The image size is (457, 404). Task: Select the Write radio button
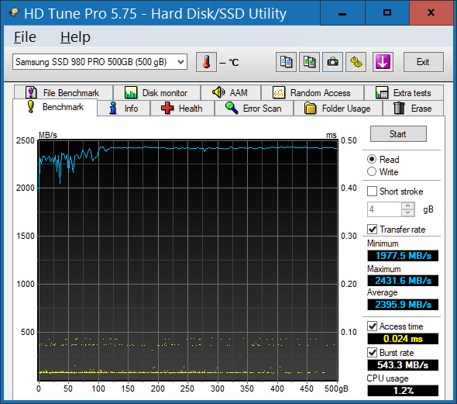[372, 171]
